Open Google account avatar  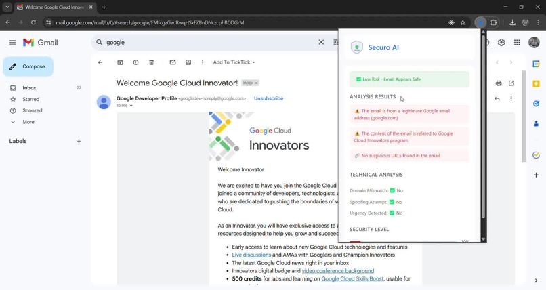[x=534, y=43]
